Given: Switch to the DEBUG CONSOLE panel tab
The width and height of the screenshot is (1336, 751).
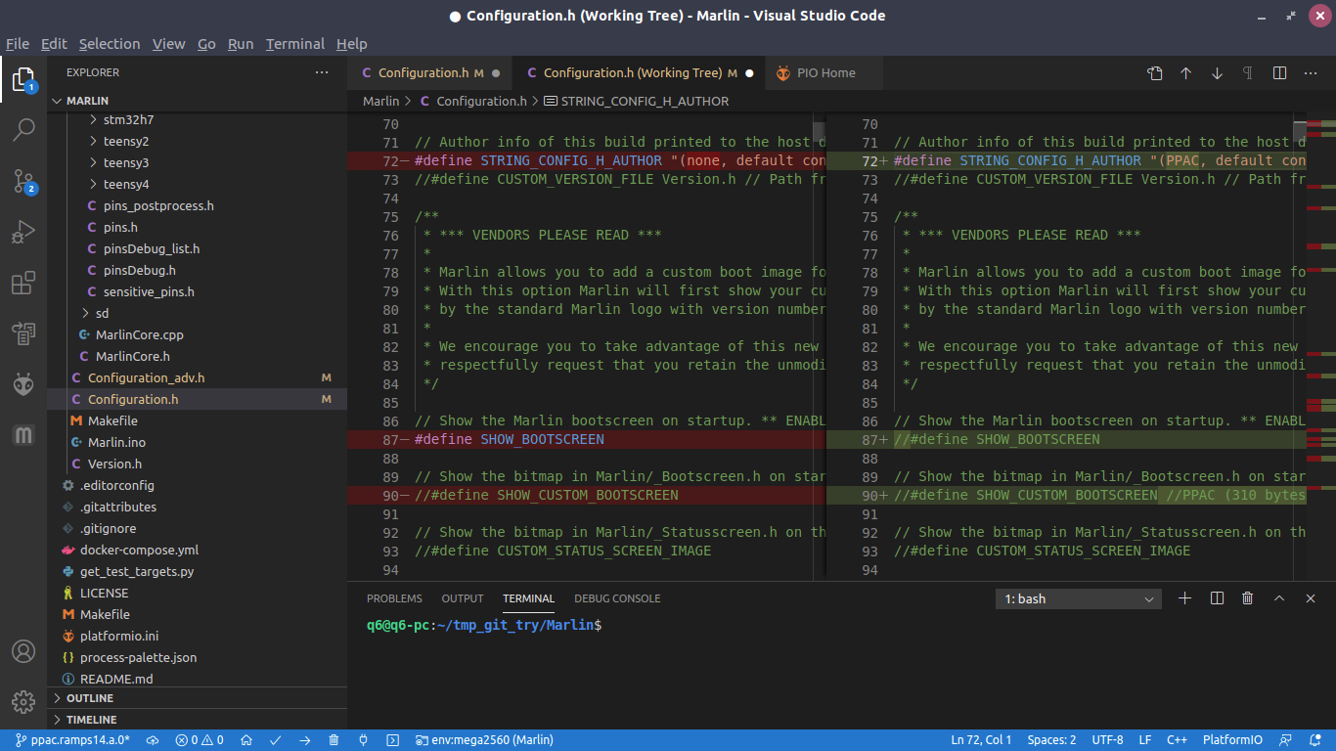Looking at the screenshot, I should [x=617, y=598].
